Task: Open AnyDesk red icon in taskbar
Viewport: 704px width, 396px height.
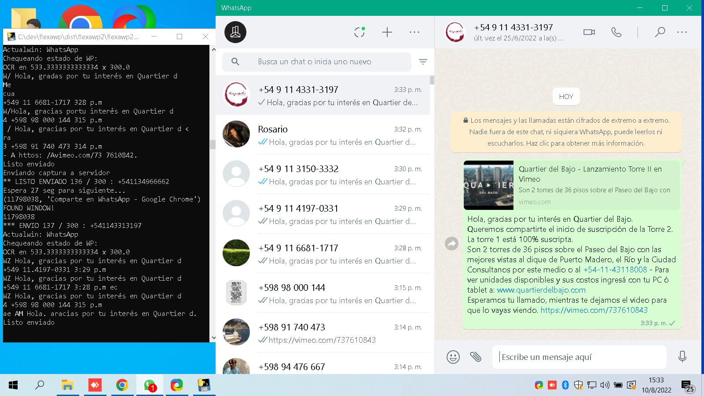Action: pyautogui.click(x=95, y=385)
